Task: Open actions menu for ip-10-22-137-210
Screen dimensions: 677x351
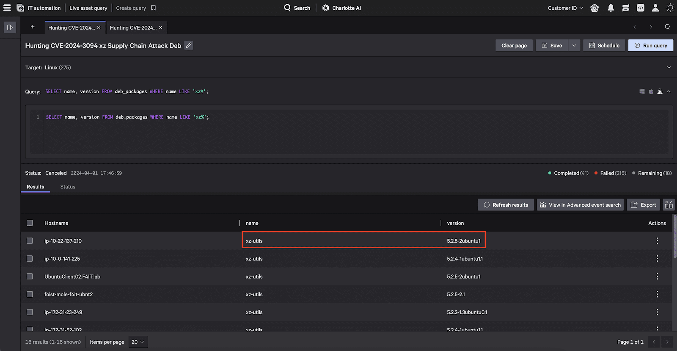Action: click(x=657, y=240)
